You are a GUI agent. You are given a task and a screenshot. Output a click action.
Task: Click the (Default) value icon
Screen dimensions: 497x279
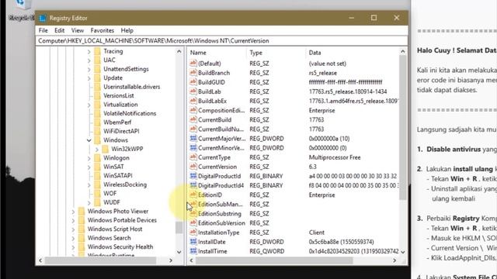[193, 64]
